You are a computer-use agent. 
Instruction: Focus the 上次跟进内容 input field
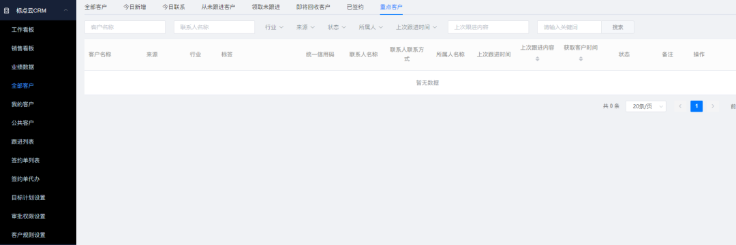pyautogui.click(x=488, y=27)
